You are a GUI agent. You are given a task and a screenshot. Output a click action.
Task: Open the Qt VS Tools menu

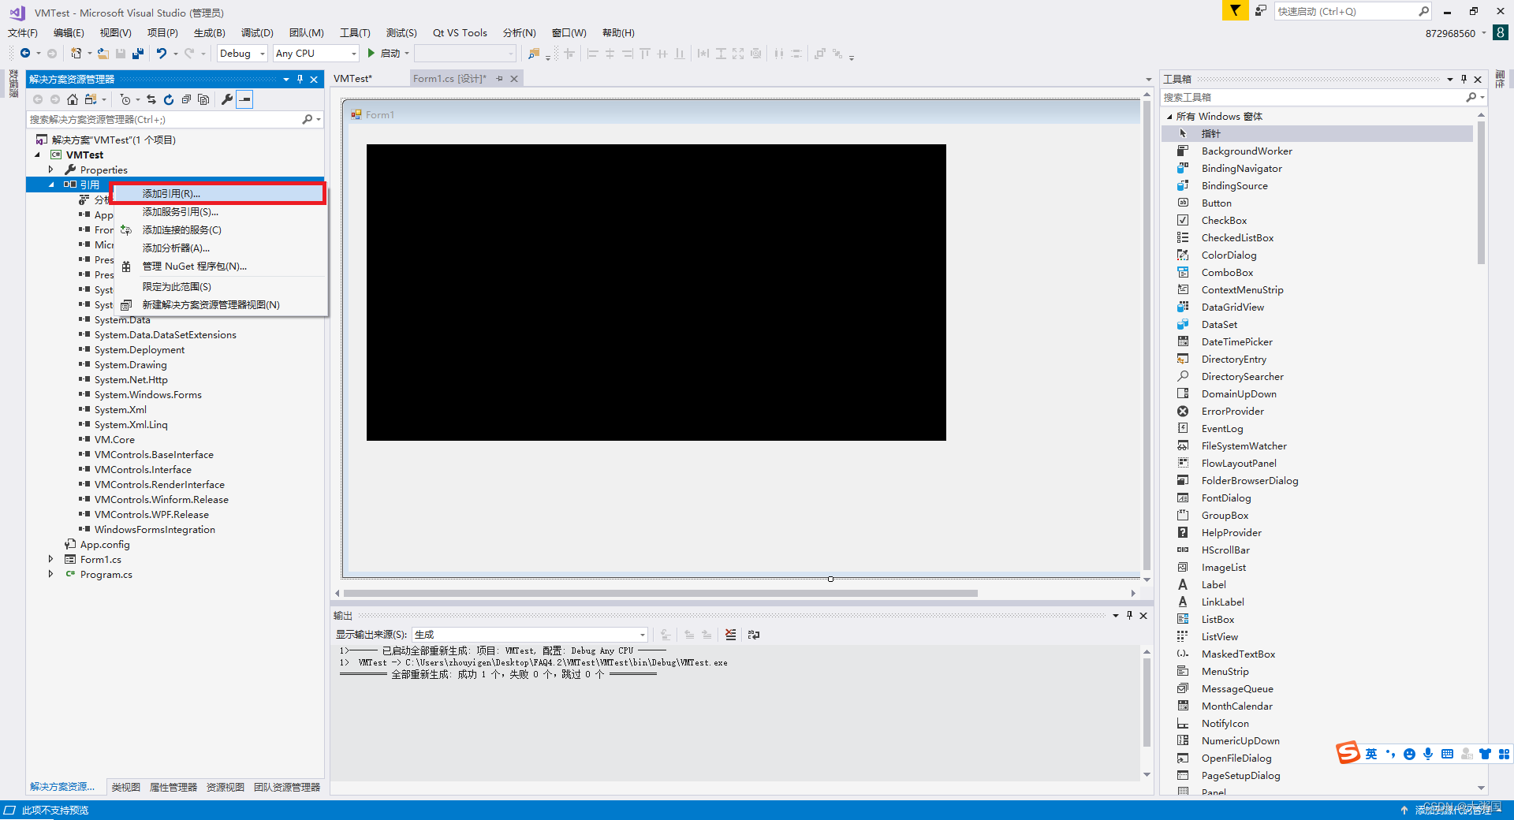[x=460, y=32]
